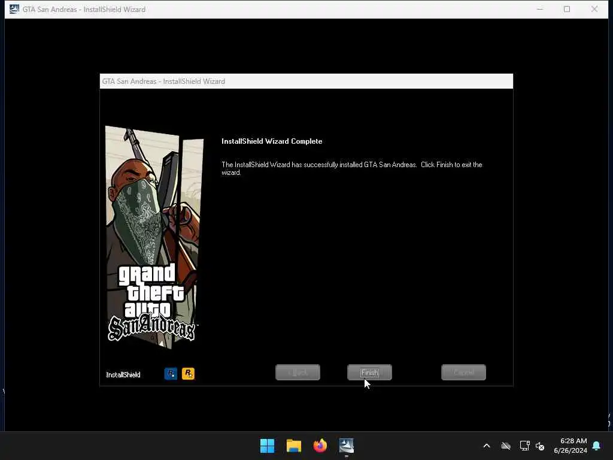Select the InstallShield setup taskbar icon
The height and width of the screenshot is (460, 613).
tap(347, 446)
